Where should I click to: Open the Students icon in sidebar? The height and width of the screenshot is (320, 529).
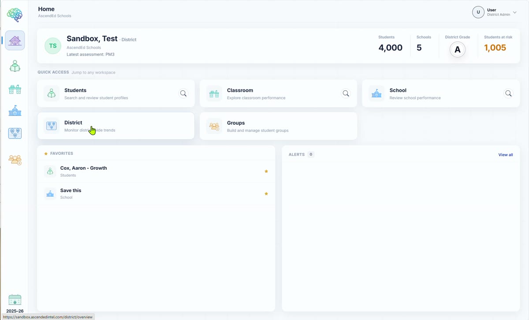tap(15, 66)
